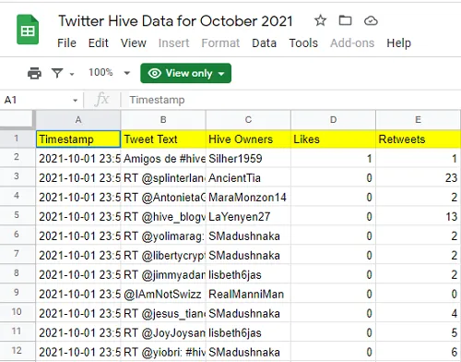Viewport: 461px width, 362px height.
Task: Open the Add-ons menu
Action: pos(352,43)
